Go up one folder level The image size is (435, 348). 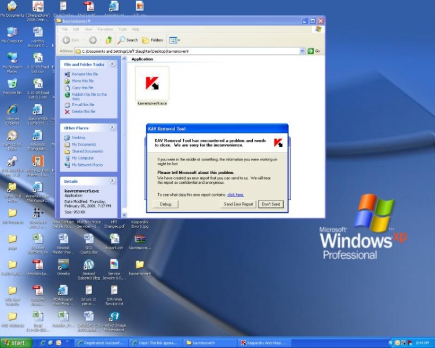(109, 40)
